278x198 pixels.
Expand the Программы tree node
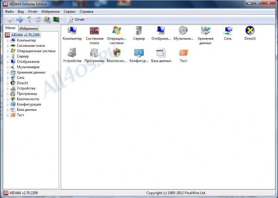click(7, 94)
